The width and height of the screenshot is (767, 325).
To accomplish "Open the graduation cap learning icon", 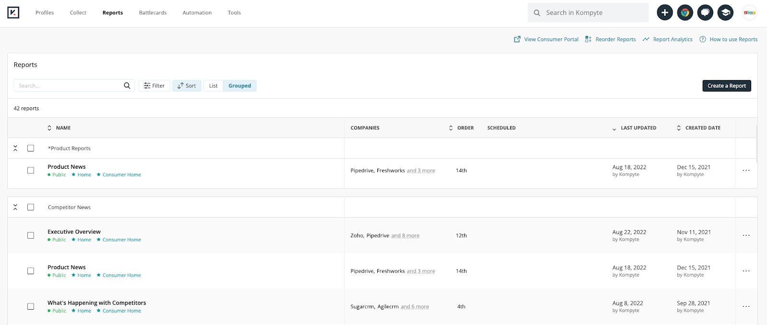I will pyautogui.click(x=725, y=12).
